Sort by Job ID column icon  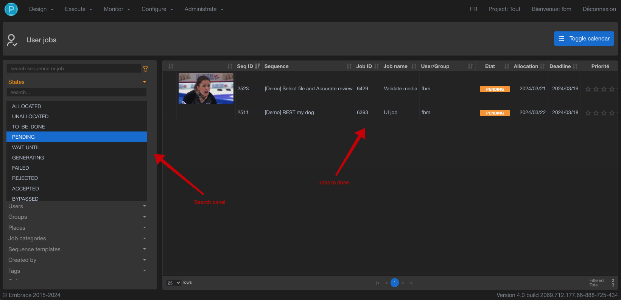coord(377,66)
